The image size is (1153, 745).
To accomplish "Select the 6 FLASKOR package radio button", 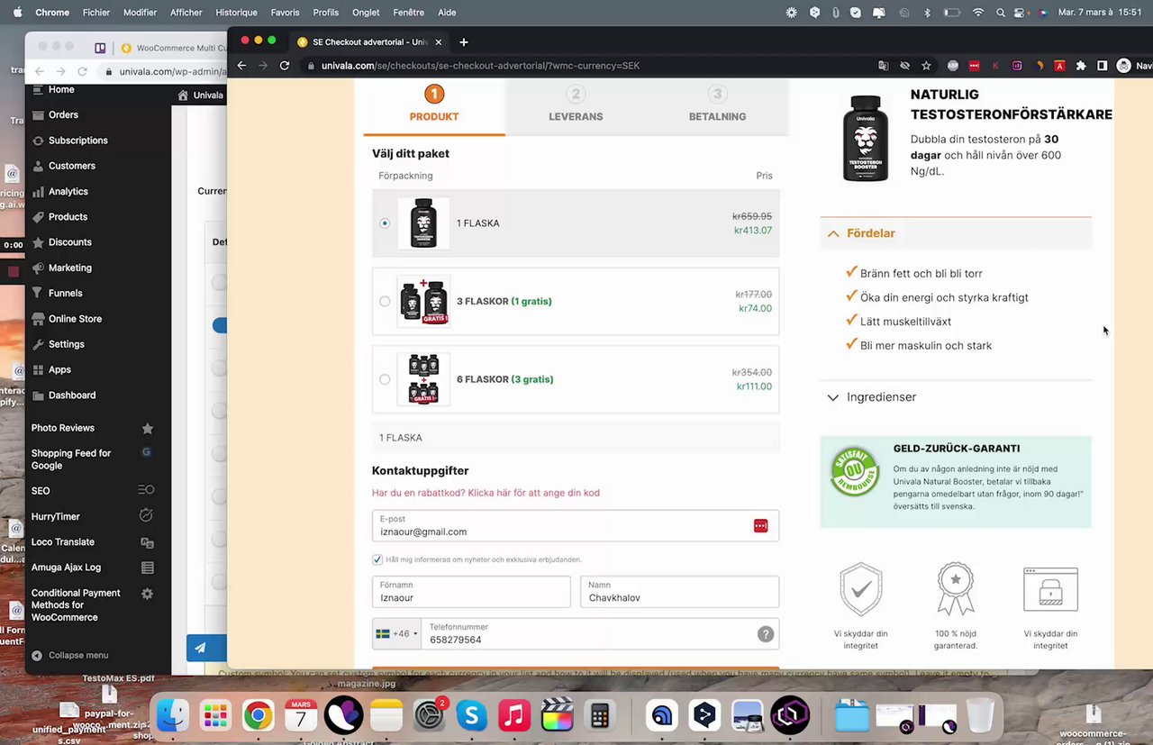I will point(385,379).
